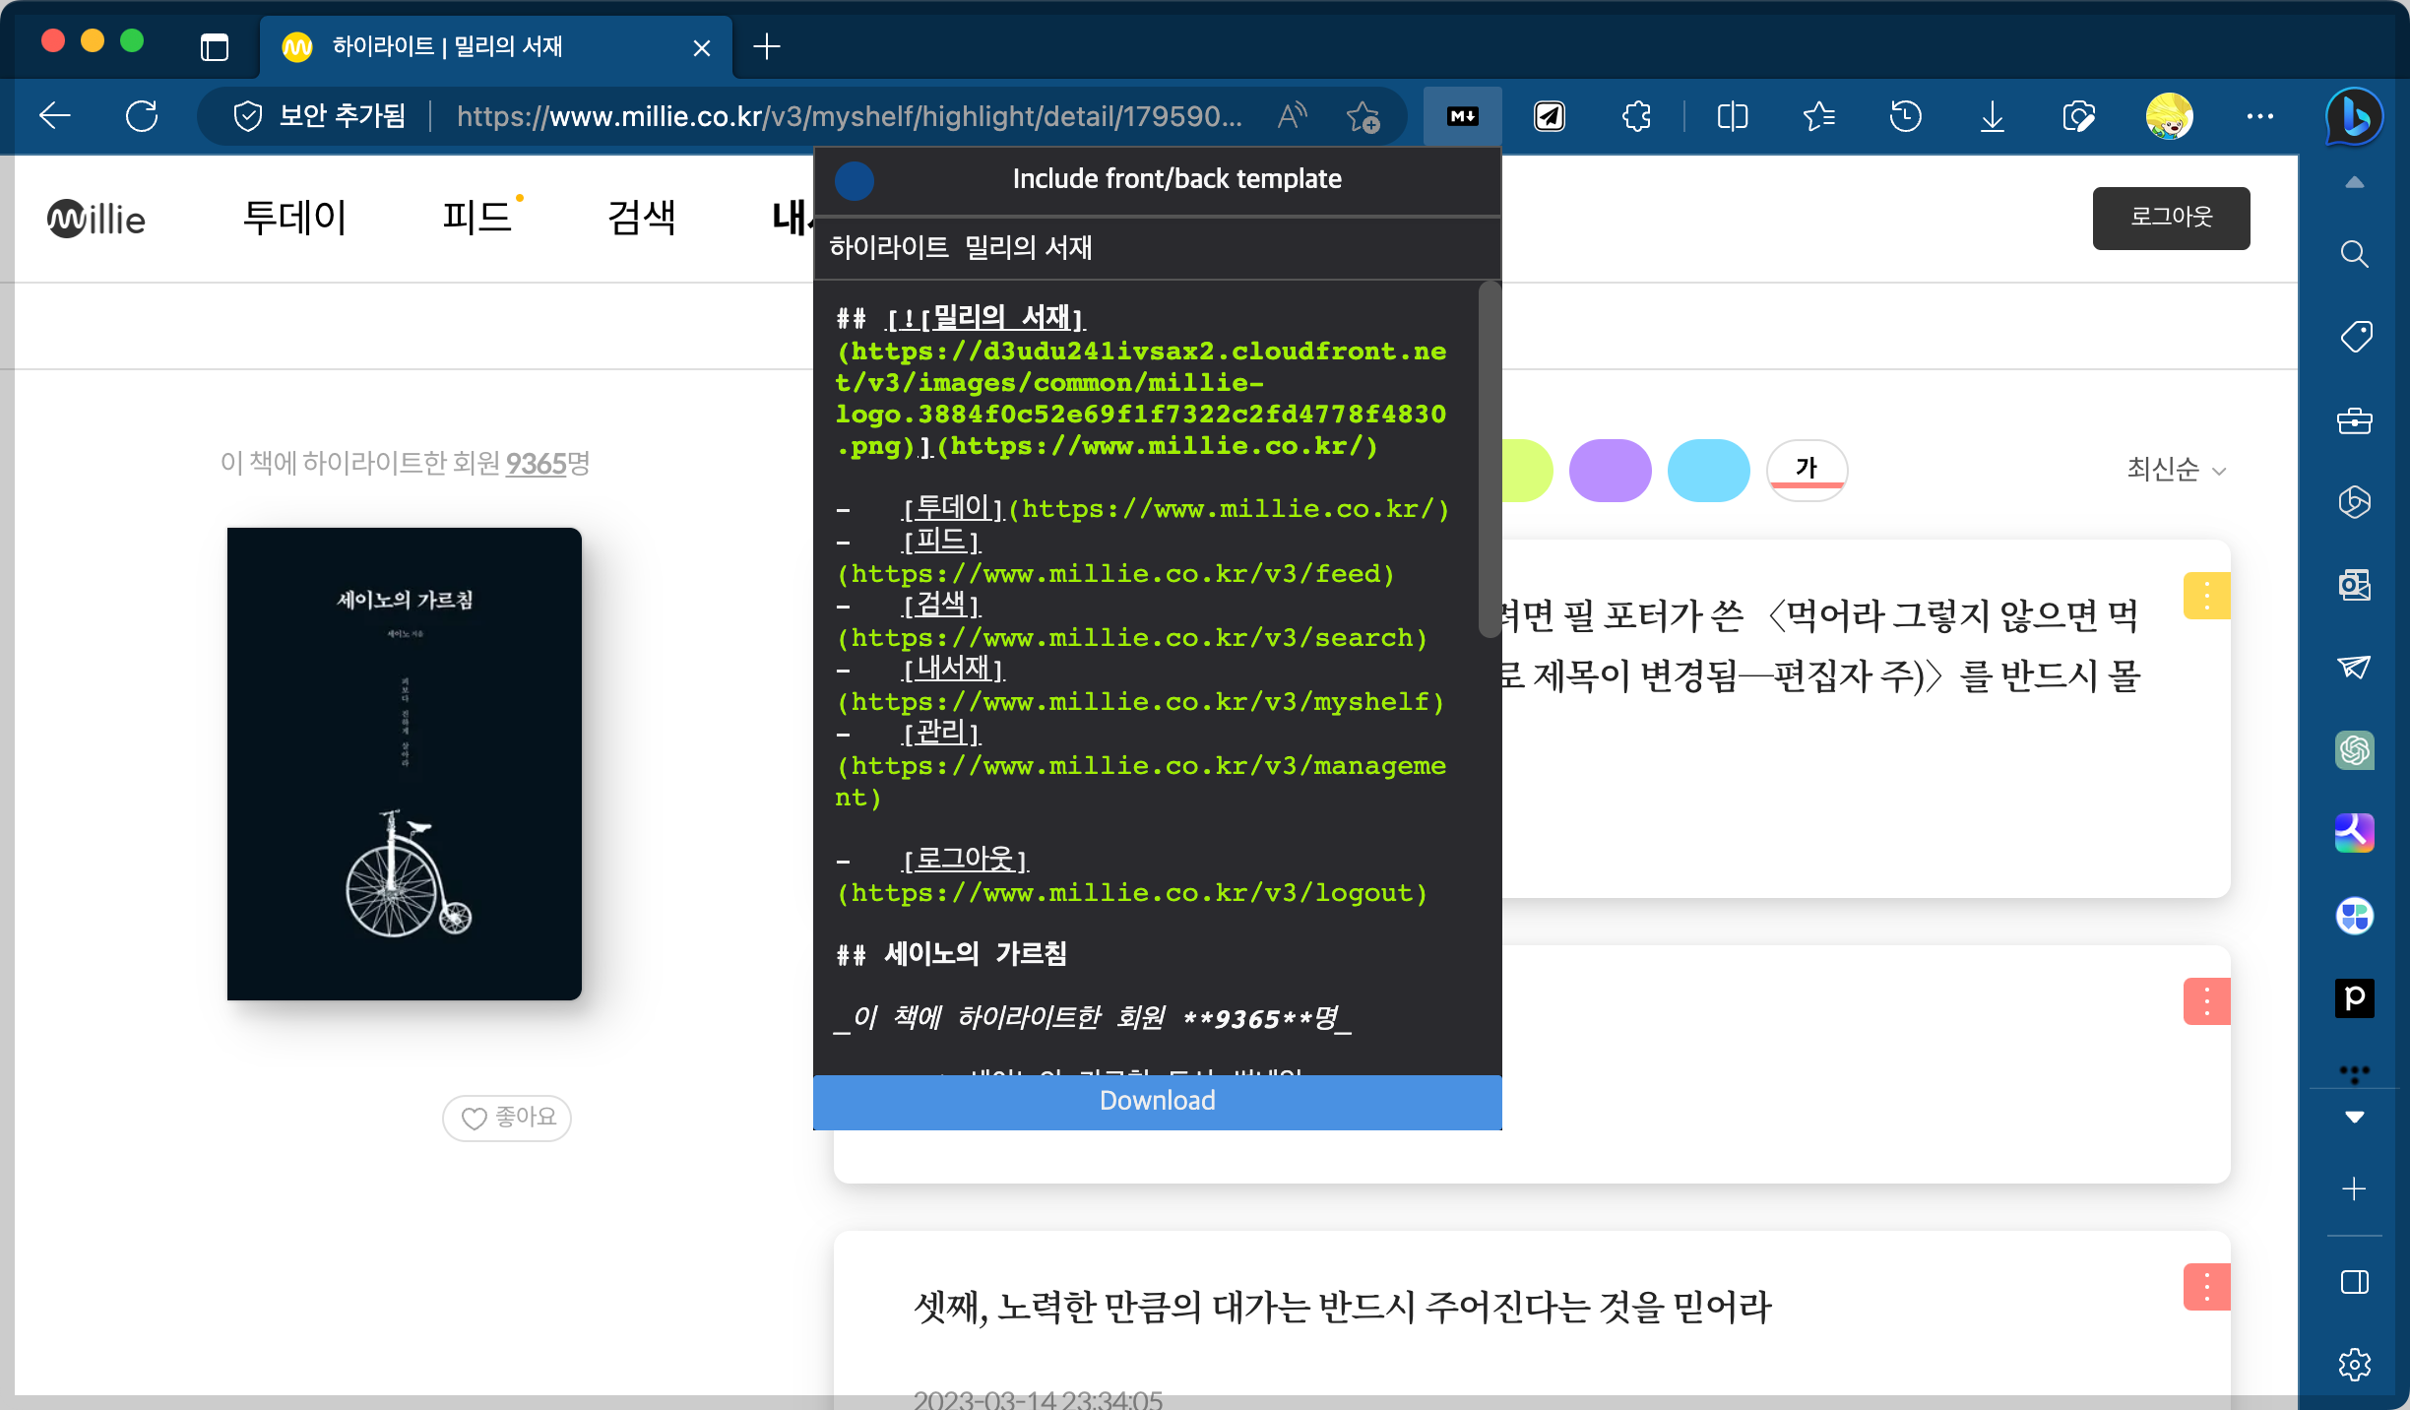Screen dimensions: 2410x1410
Task: Open the split screen view icon
Action: point(1732,116)
